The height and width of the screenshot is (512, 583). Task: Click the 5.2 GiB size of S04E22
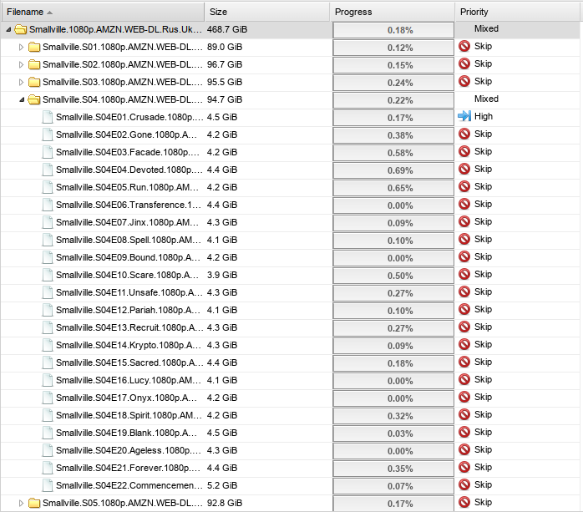[x=222, y=485]
